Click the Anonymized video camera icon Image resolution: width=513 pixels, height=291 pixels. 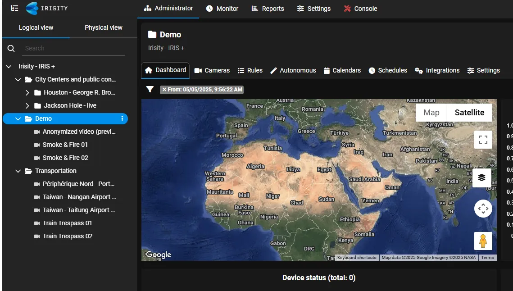(x=37, y=132)
